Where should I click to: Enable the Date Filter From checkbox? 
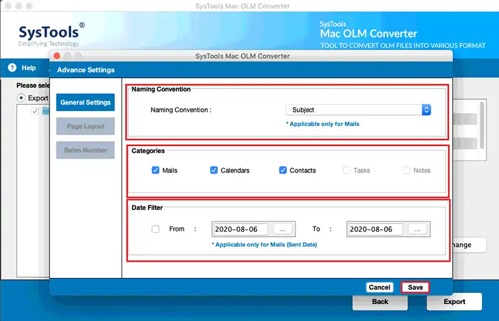pyautogui.click(x=155, y=229)
